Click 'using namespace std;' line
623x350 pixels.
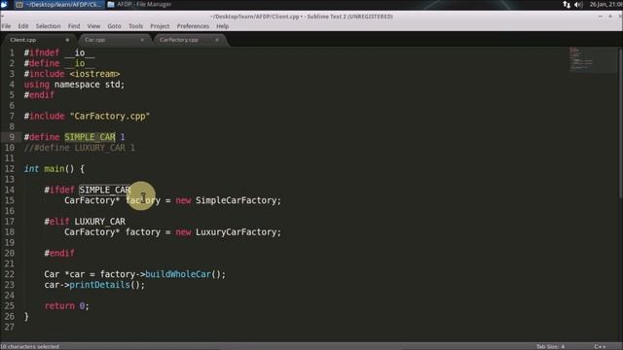74,85
